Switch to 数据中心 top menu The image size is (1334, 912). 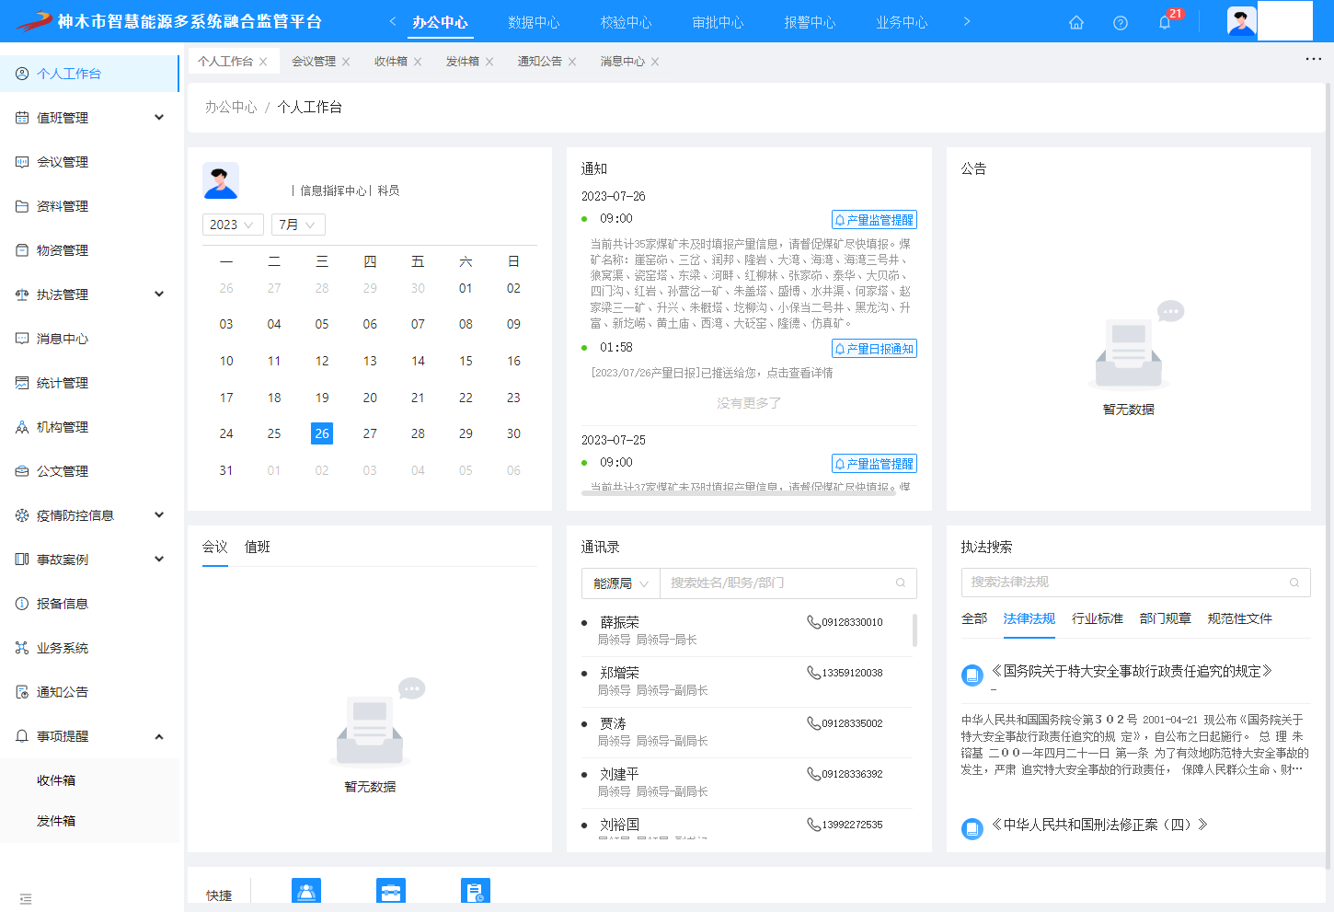(x=534, y=22)
